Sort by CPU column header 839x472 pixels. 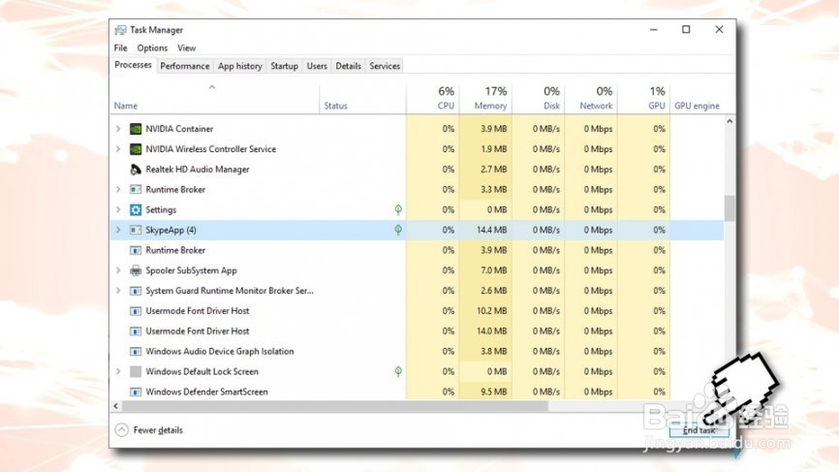point(432,100)
